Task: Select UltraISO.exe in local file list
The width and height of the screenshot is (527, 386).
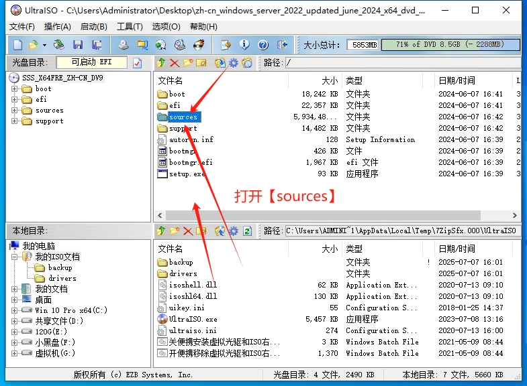Action: point(193,319)
